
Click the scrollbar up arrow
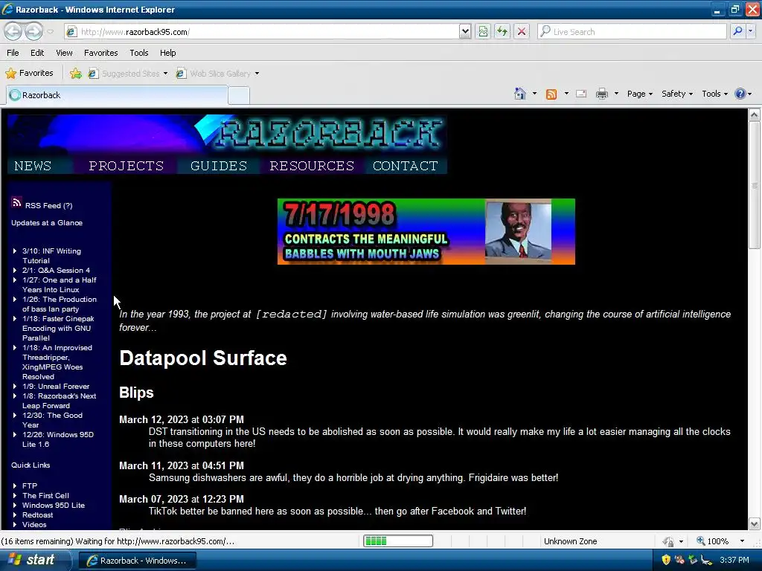pos(755,115)
